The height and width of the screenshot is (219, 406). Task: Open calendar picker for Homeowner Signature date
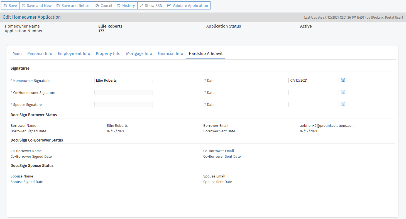(343, 80)
